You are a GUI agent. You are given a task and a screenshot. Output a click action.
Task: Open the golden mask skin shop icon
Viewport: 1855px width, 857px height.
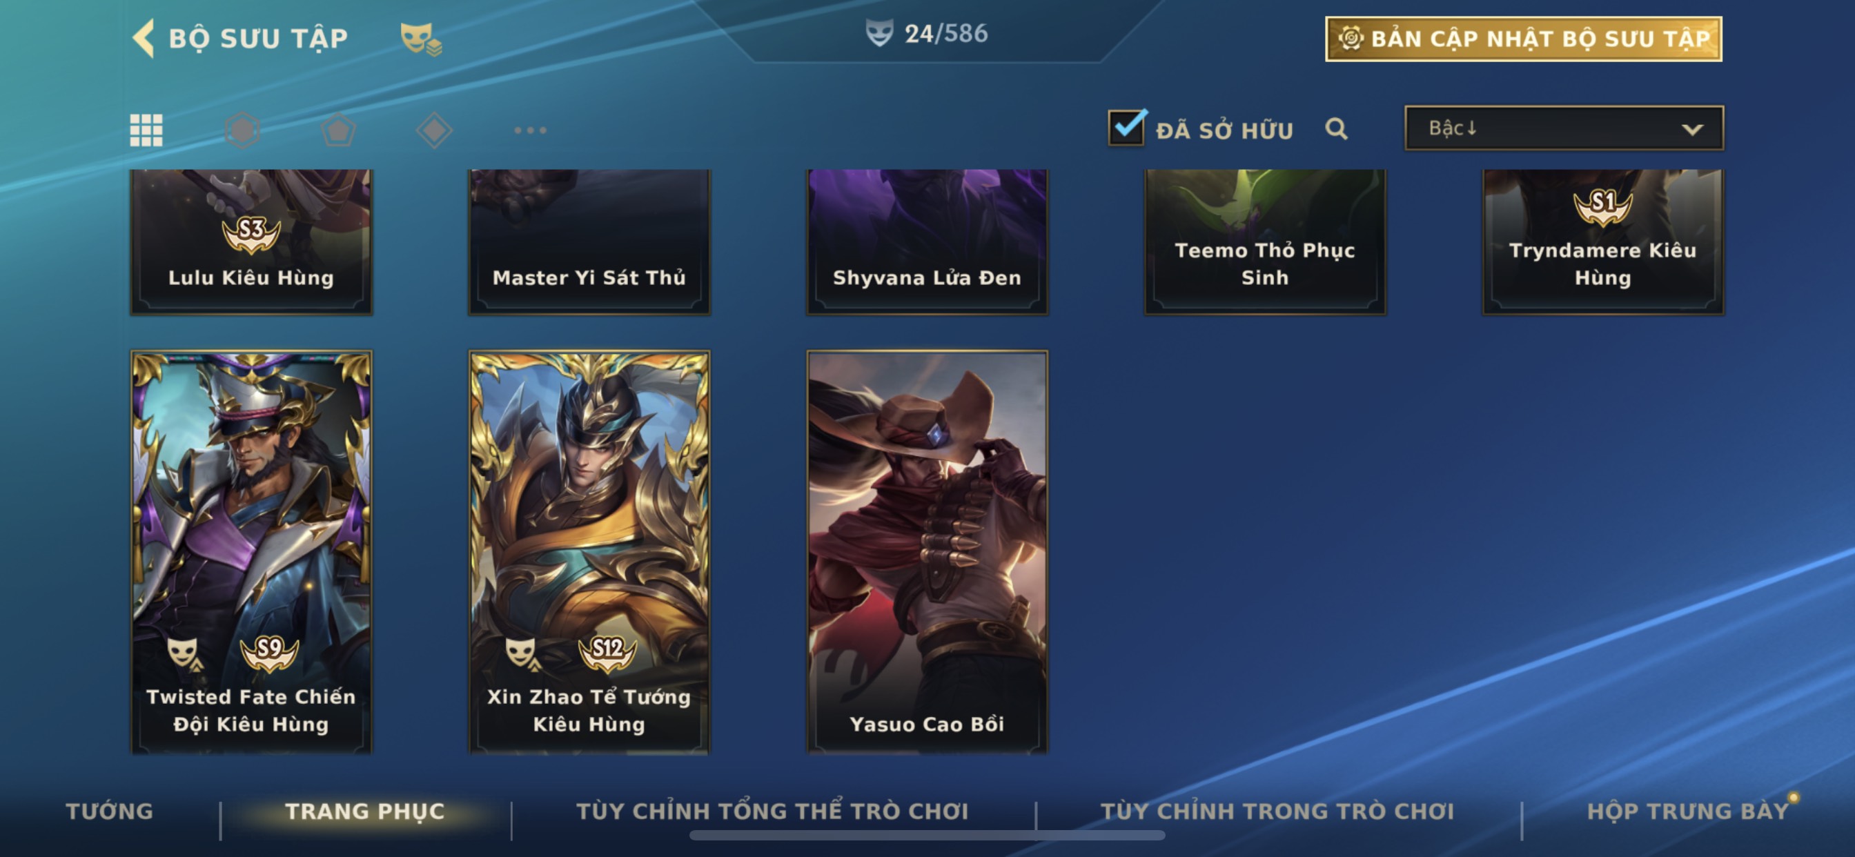coord(420,39)
